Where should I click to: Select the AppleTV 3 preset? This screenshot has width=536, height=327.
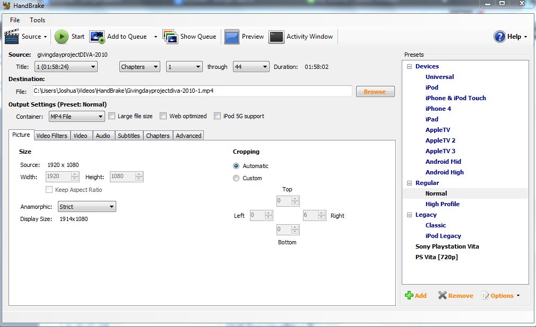440,151
